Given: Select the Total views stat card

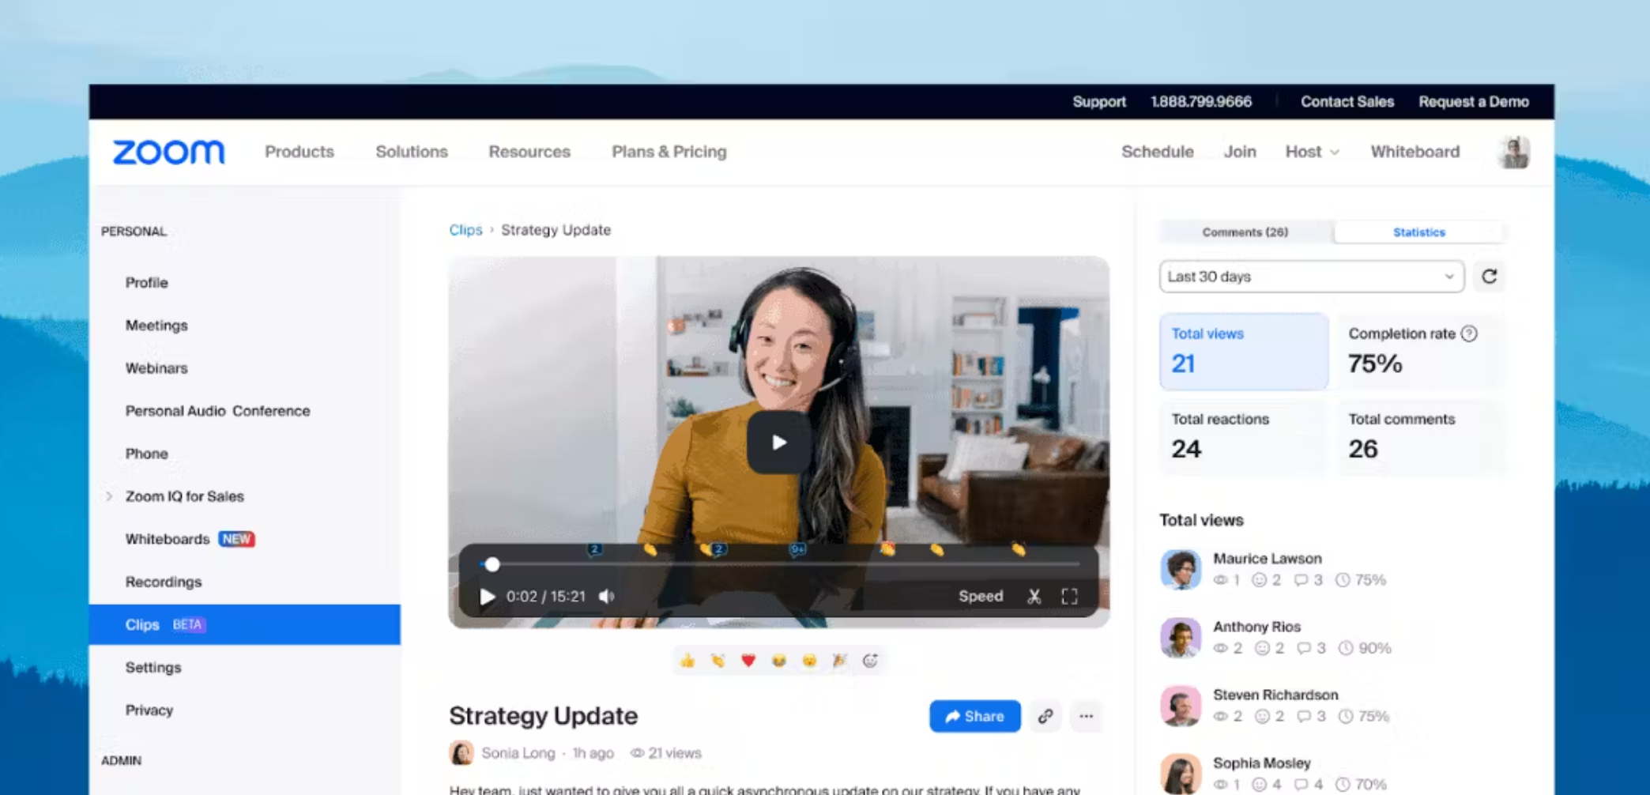Looking at the screenshot, I should (1244, 351).
